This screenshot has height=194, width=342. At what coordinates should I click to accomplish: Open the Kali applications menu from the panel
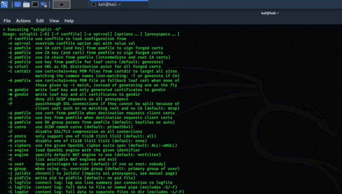[x=4, y=4]
